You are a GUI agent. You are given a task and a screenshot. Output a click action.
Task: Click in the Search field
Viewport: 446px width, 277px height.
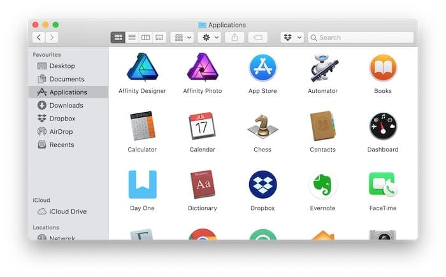[361, 38]
